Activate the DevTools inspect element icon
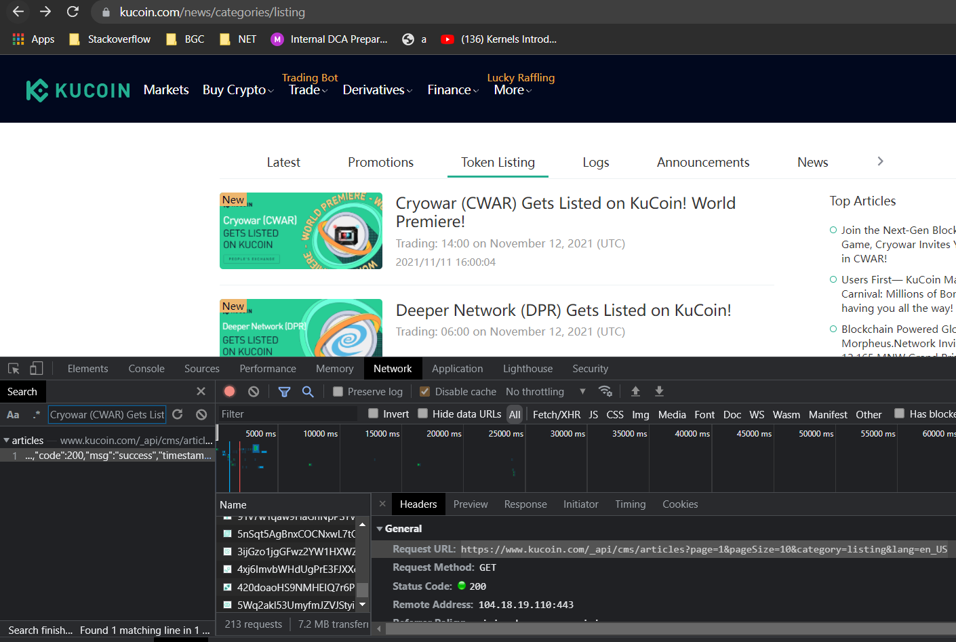This screenshot has width=956, height=642. (14, 368)
